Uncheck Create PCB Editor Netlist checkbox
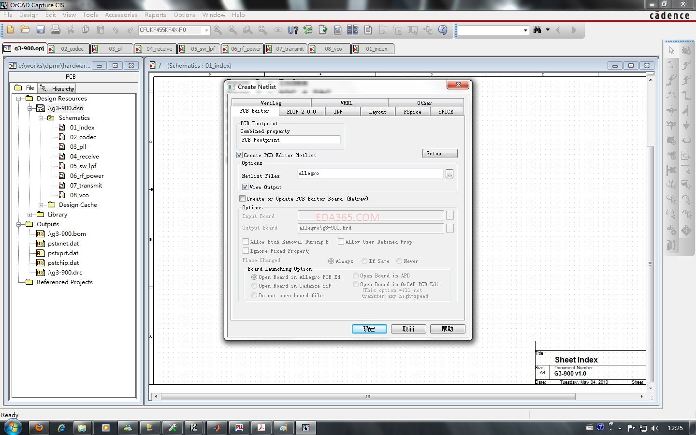Viewport: 696px width, 435px height. coord(239,155)
